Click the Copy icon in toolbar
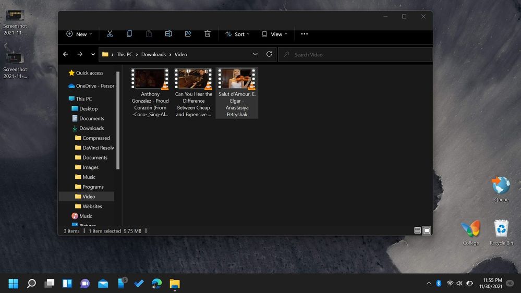The width and height of the screenshot is (521, 293). 129,34
